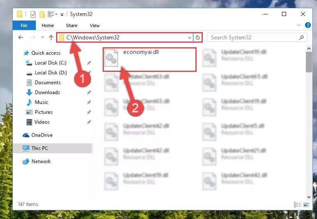317x219 pixels.
Task: Open Downloads in navigation pane
Action: click(47, 92)
